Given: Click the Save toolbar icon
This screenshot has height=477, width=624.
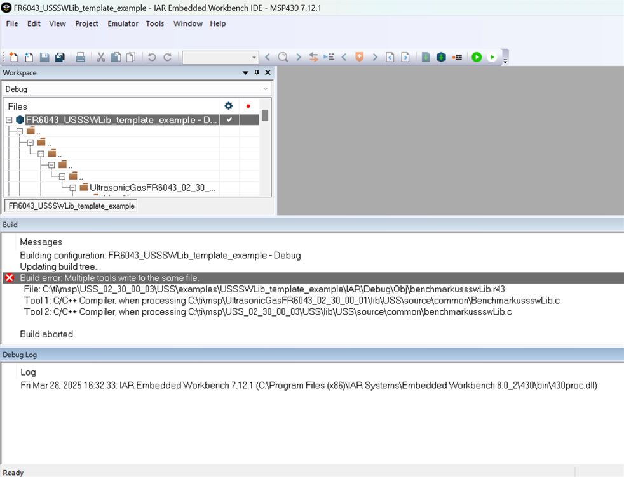Looking at the screenshot, I should [44, 57].
